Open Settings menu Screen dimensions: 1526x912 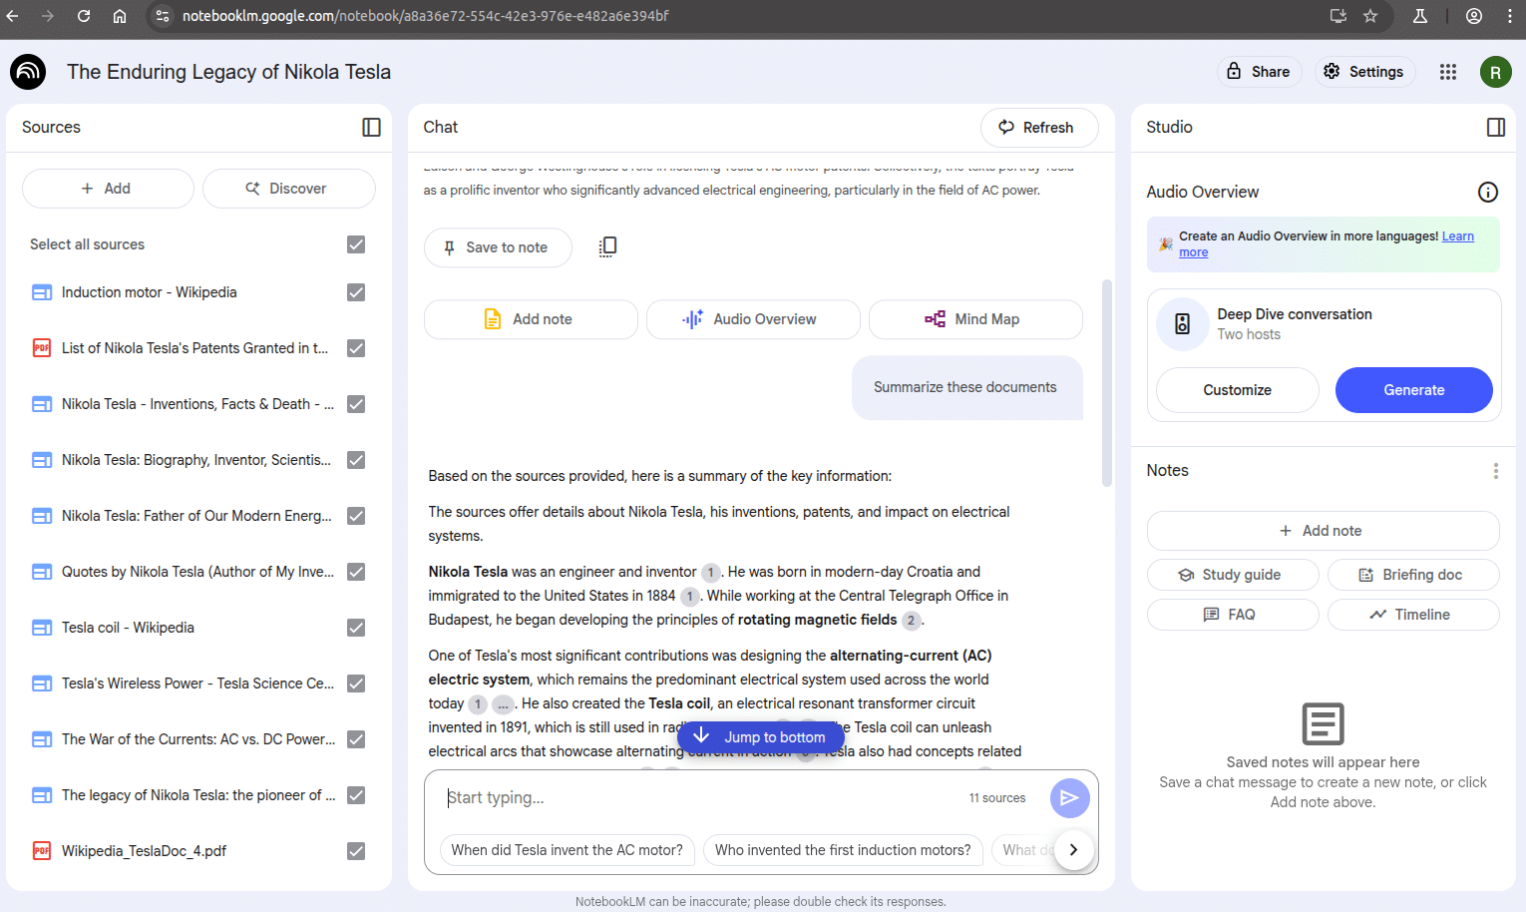tap(1363, 72)
